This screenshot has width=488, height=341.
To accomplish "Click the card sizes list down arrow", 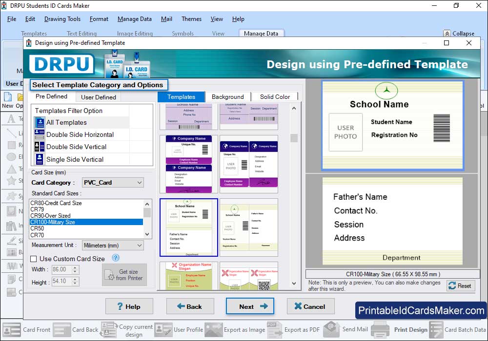I will pyautogui.click(x=147, y=234).
